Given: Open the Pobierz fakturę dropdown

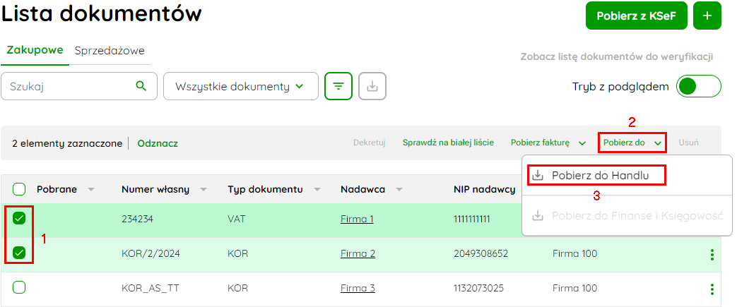Looking at the screenshot, I should [548, 143].
